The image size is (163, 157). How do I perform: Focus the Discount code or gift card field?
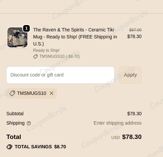click(x=60, y=75)
